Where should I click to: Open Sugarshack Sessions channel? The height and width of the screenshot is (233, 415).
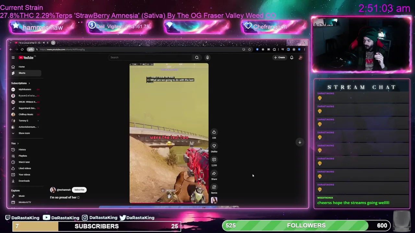[x=25, y=108]
